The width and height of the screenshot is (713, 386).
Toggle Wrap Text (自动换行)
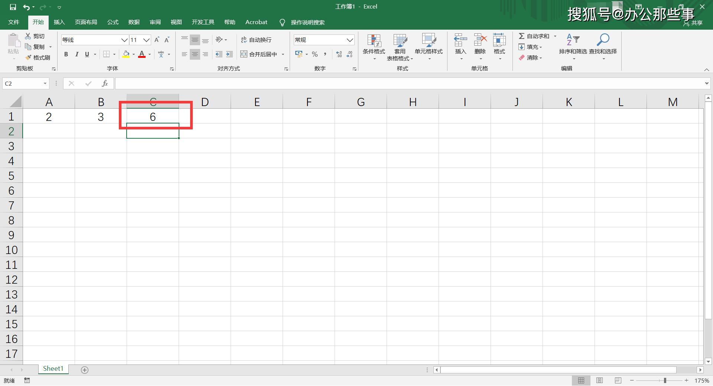pos(256,40)
